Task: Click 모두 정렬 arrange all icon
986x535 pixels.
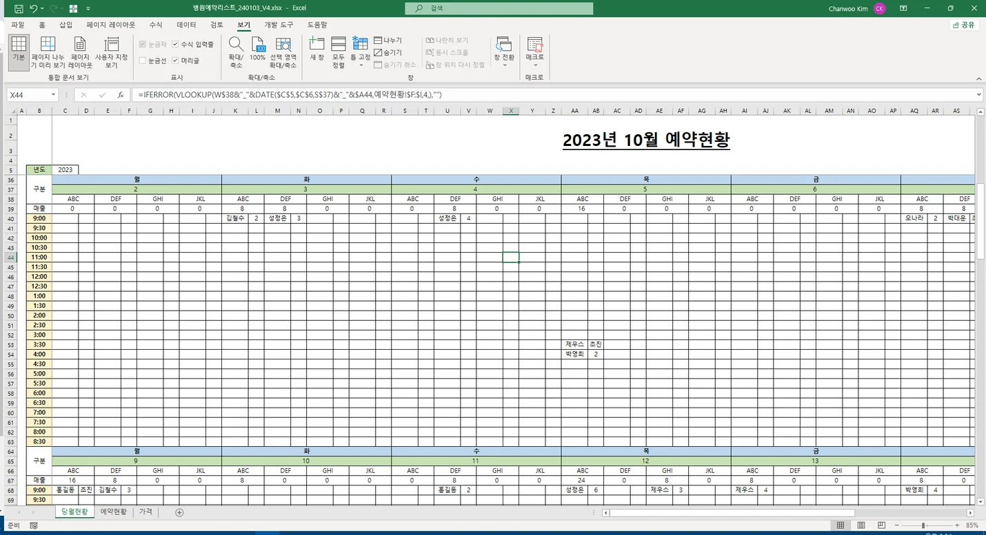Action: (339, 53)
